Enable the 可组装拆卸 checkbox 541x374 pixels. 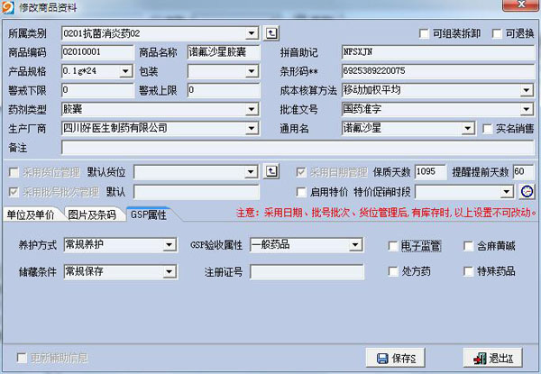[425, 34]
